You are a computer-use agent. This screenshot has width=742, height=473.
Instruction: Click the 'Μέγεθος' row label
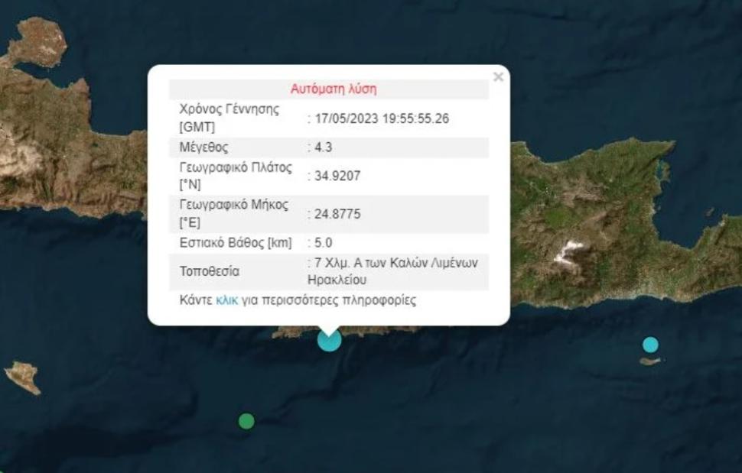tap(203, 147)
